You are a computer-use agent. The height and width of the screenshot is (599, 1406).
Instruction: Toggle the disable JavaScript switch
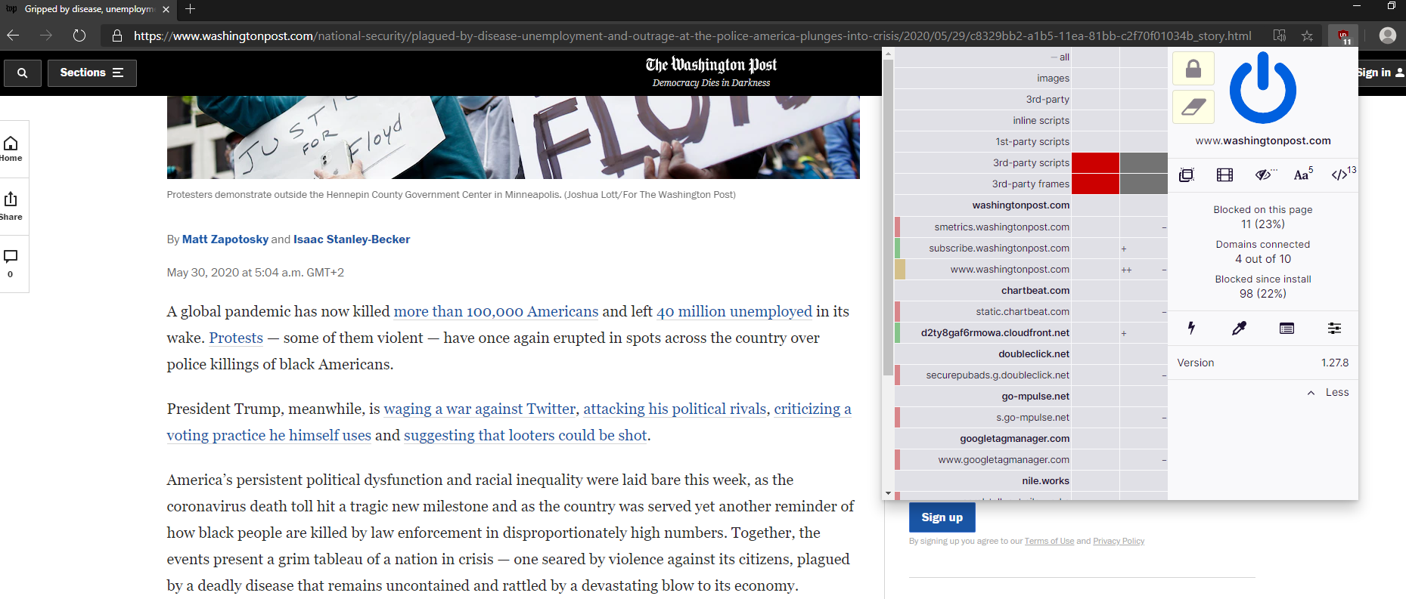coord(1342,175)
